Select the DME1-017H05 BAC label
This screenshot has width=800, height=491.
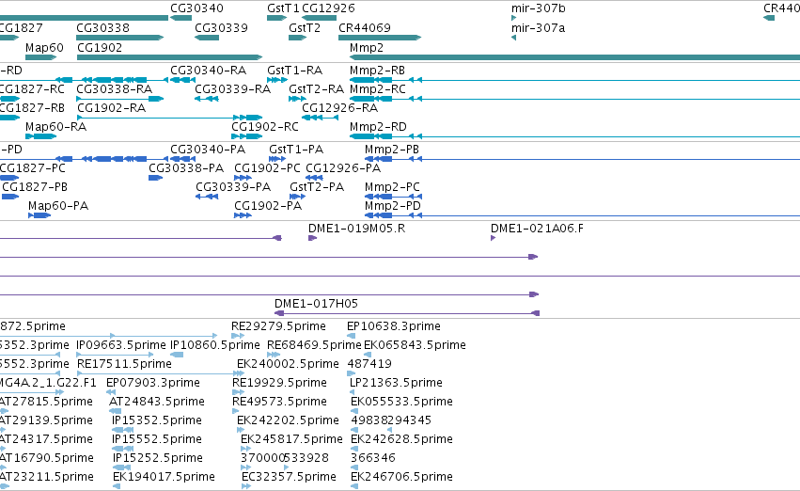[x=316, y=304]
